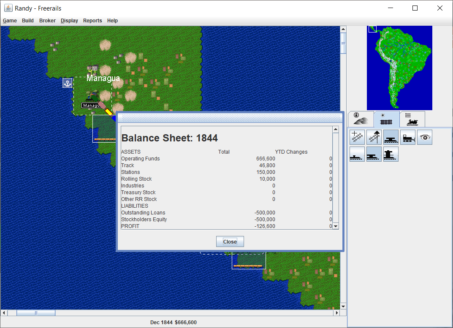Viewport: 453px width, 328px height.
Task: Click the "Industries" row label
Action: pyautogui.click(x=133, y=186)
